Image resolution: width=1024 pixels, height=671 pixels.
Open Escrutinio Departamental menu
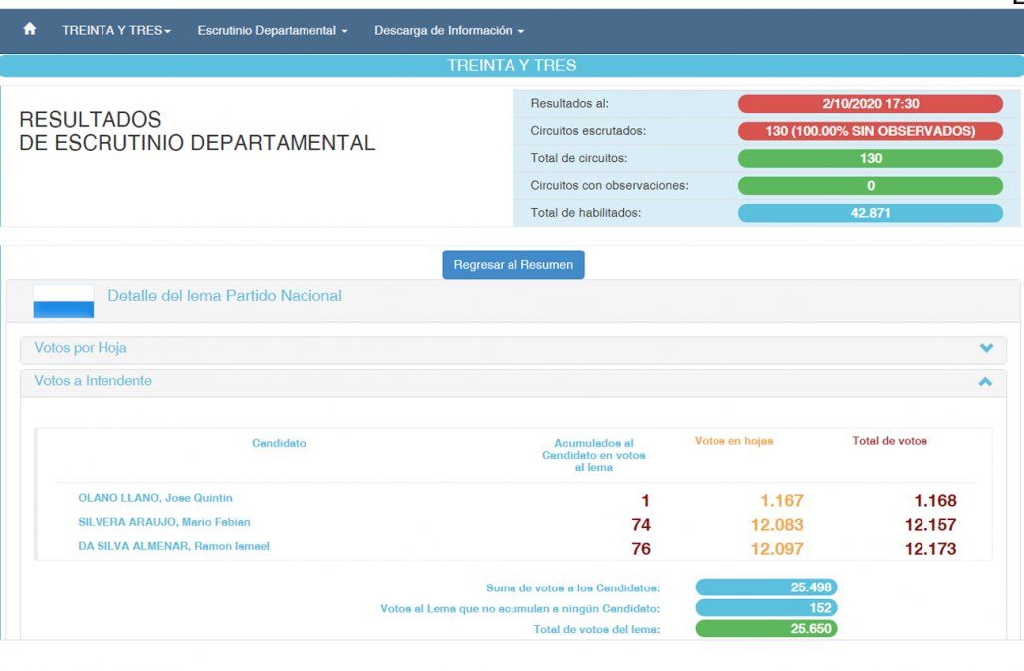pos(272,31)
